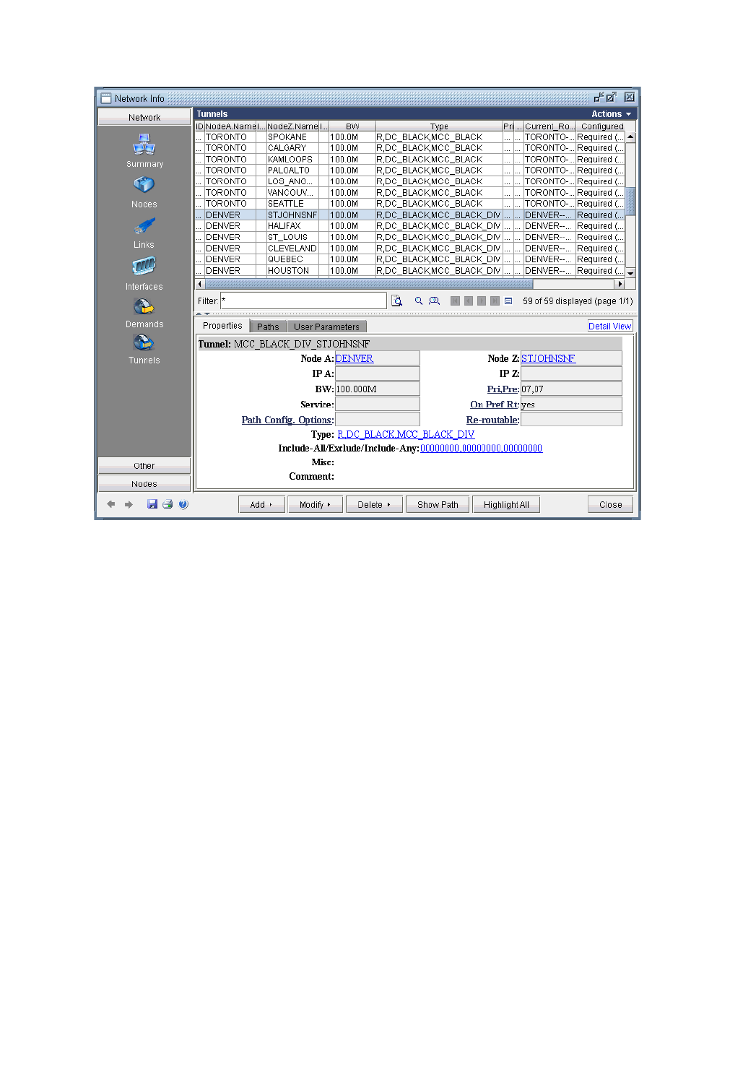Follow the STJOHNSNF Node Z link
730x1072 pixels.
coord(548,358)
